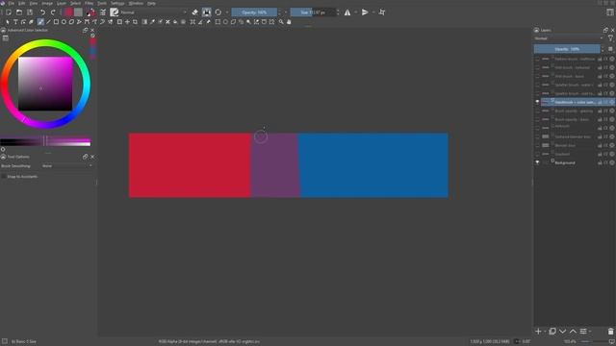Open the Brush Smoothing dropdown
The width and height of the screenshot is (616, 346).
coord(67,166)
